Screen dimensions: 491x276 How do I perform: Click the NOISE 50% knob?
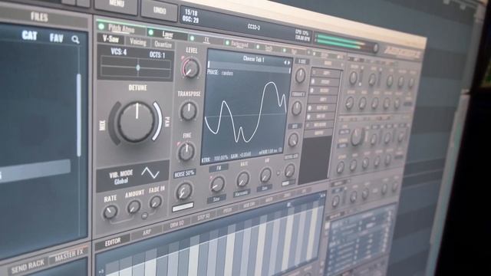pos(184,191)
